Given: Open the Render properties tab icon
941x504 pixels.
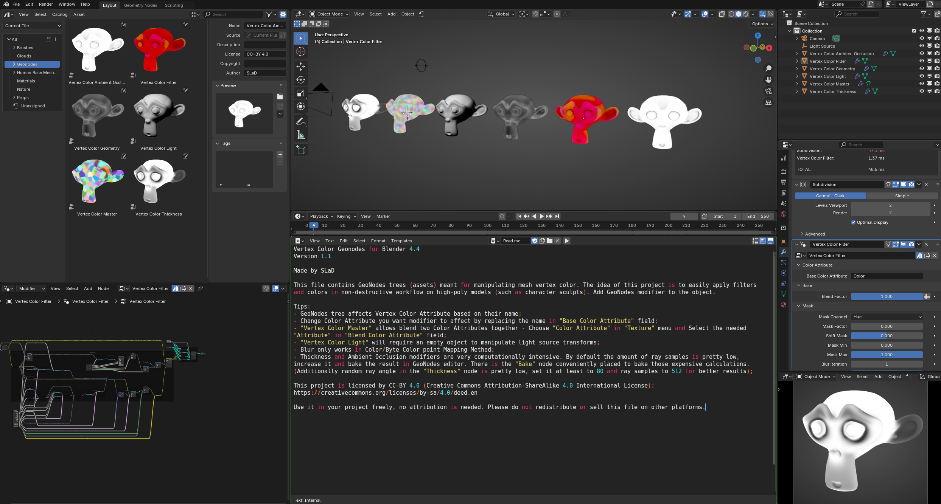Looking at the screenshot, I should point(784,172).
